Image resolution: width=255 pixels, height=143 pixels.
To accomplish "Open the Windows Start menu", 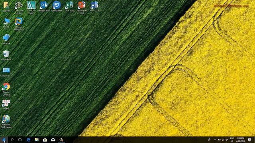I will click(x=4, y=140).
